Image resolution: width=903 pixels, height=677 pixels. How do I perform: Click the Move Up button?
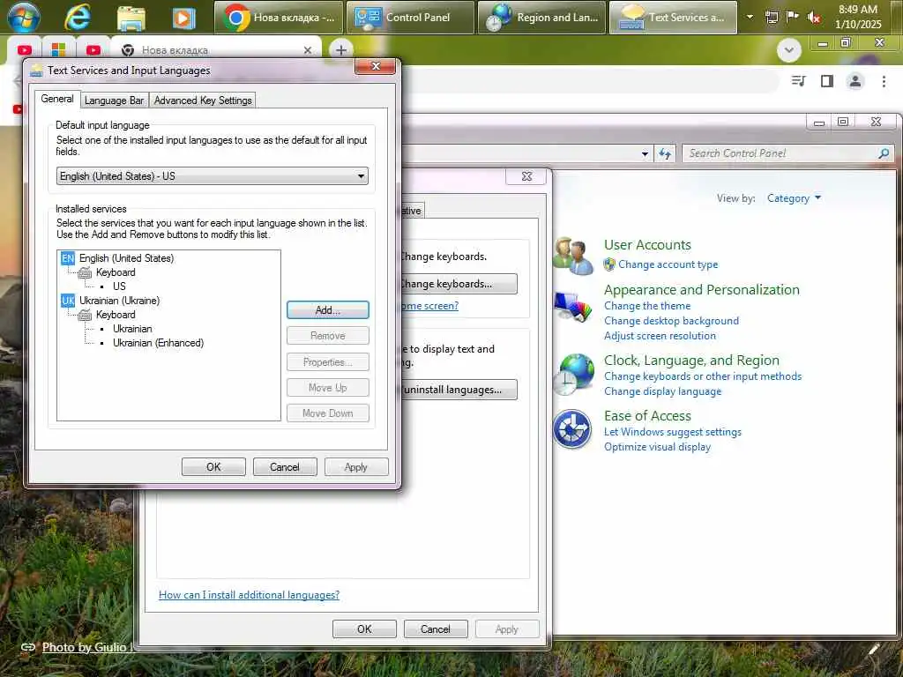328,388
